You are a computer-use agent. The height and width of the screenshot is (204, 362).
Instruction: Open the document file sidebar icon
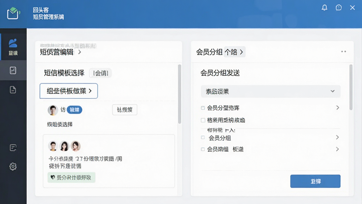coord(13,90)
